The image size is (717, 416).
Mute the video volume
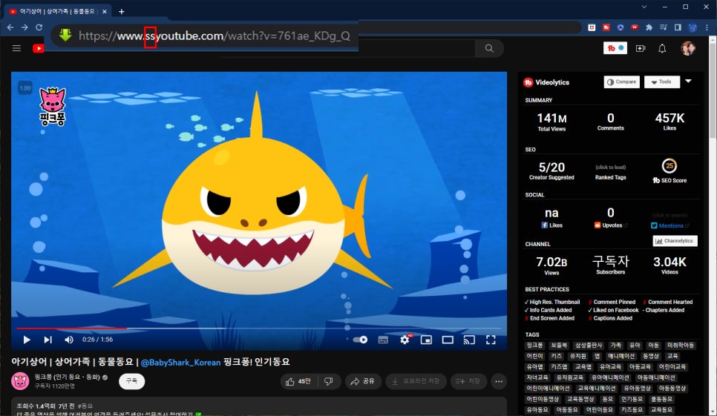coord(69,340)
